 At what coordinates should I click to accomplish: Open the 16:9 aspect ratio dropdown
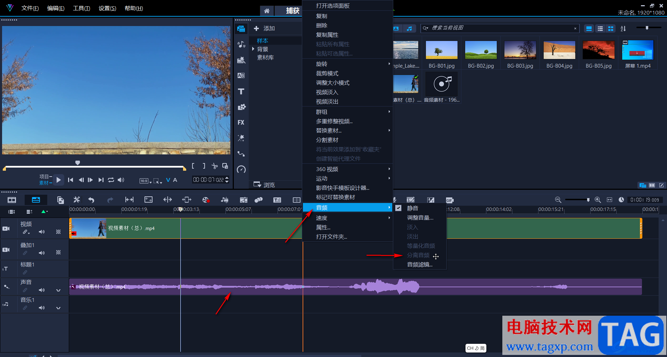(x=146, y=181)
